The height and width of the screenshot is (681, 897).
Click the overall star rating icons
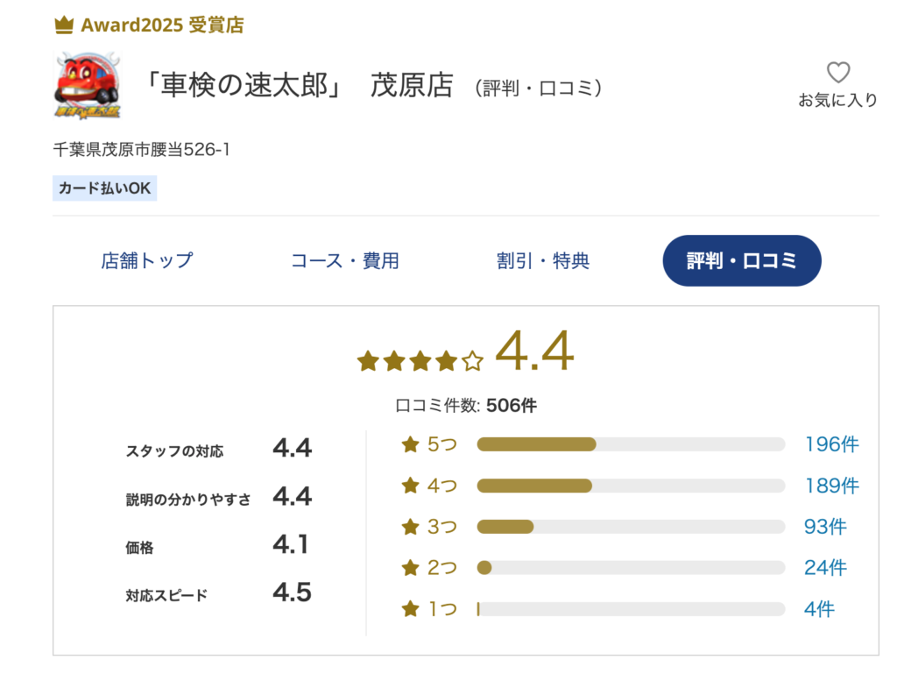420,360
